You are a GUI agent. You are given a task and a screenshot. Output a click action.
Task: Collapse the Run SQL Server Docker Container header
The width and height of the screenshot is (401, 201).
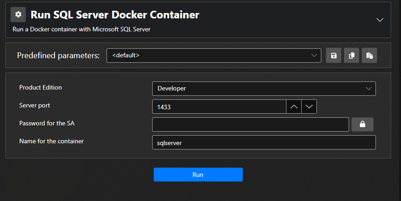click(x=380, y=20)
